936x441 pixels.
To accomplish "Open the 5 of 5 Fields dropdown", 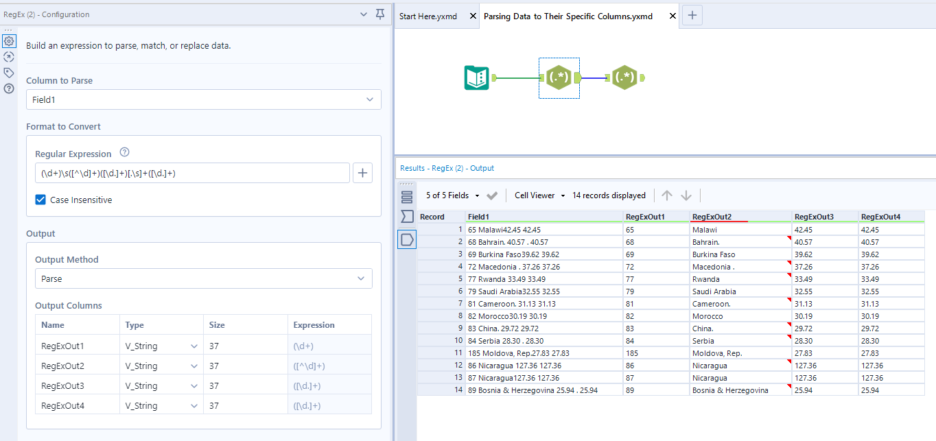I will 452,195.
